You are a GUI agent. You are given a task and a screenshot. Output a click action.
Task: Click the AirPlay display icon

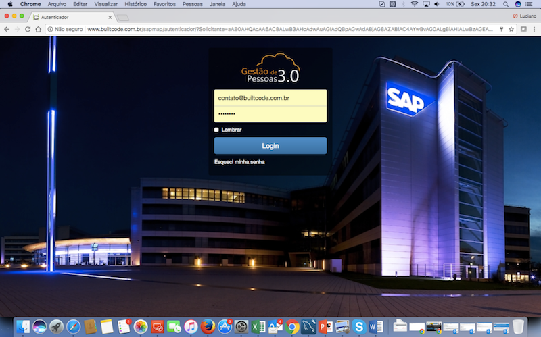426,4
